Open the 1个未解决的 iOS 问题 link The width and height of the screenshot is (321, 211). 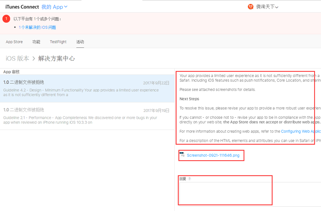[37, 27]
